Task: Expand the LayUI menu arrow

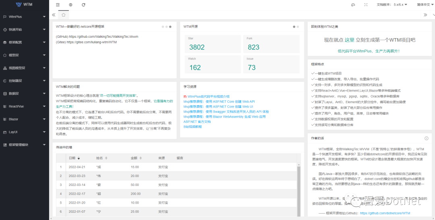Action: point(44,132)
